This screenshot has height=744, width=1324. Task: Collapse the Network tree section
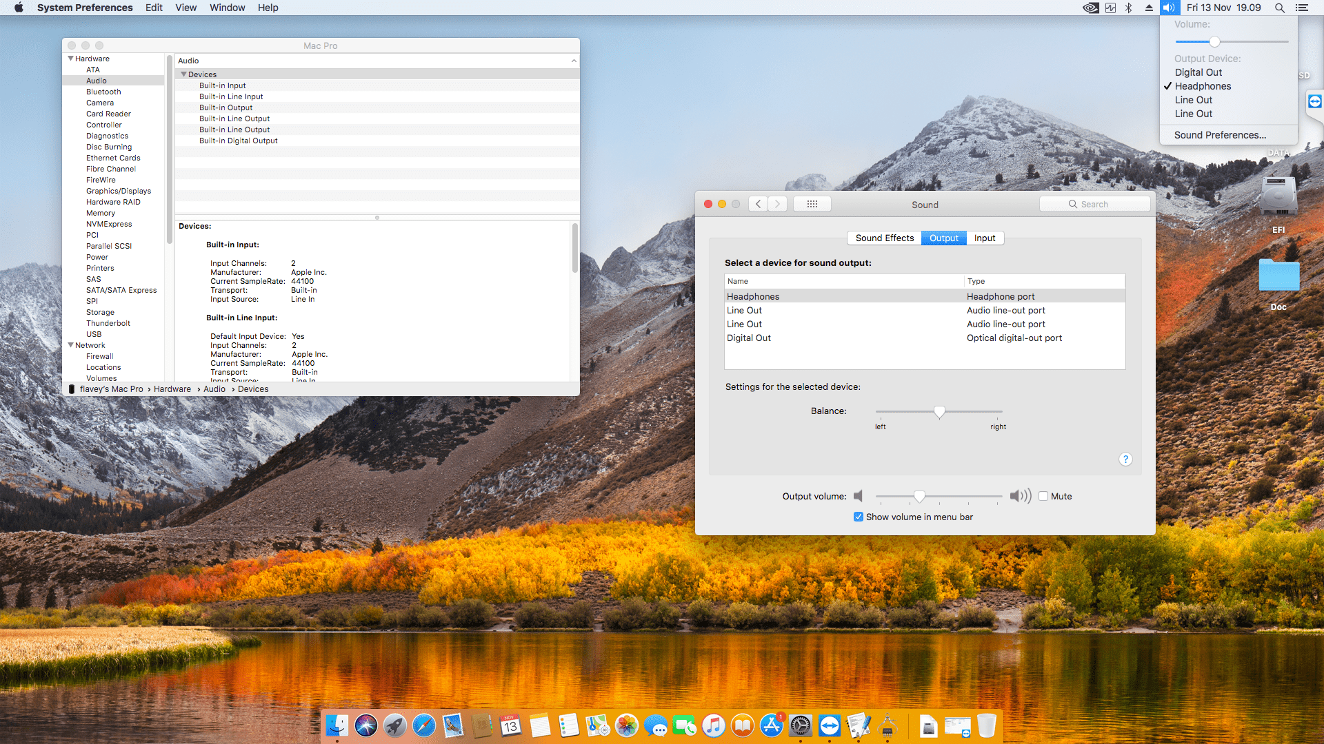click(x=70, y=345)
